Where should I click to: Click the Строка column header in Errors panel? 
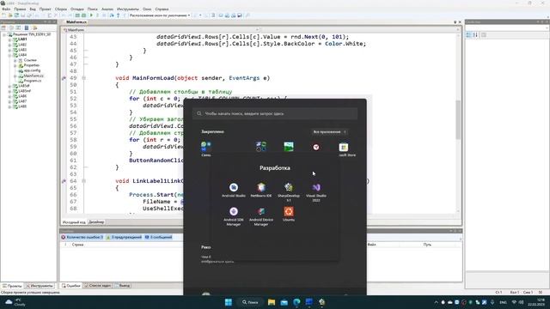[x=78, y=245]
